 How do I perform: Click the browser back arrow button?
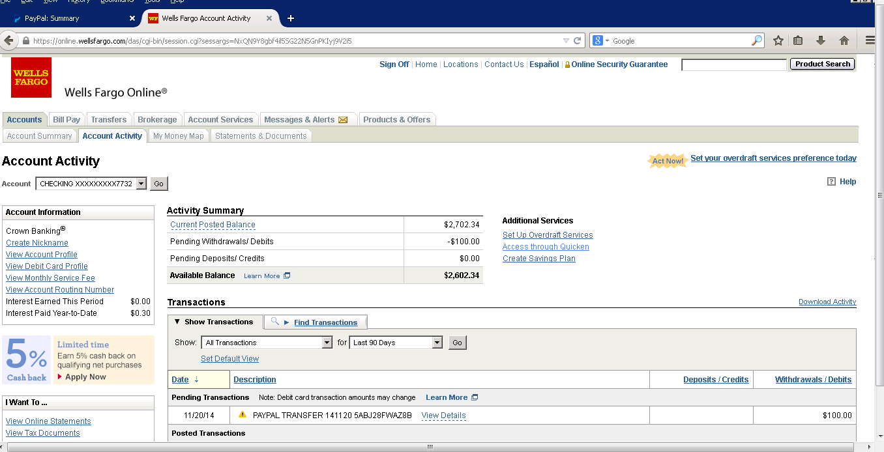point(8,40)
